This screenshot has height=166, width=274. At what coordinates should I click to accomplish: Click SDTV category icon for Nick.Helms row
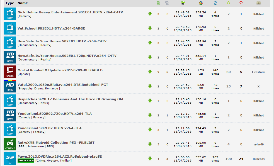[10, 14]
